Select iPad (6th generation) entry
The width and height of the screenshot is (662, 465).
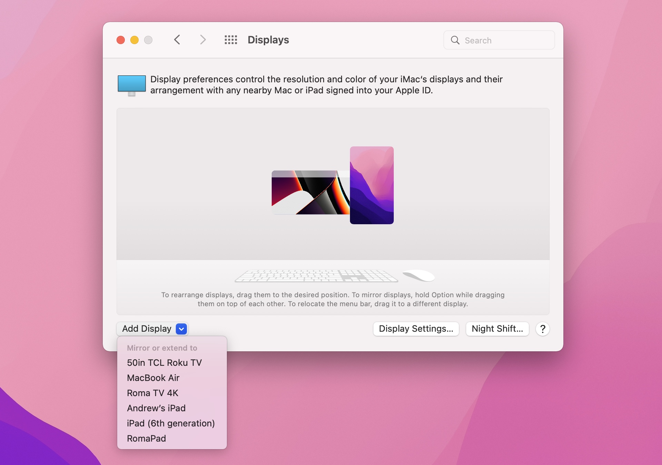point(171,423)
